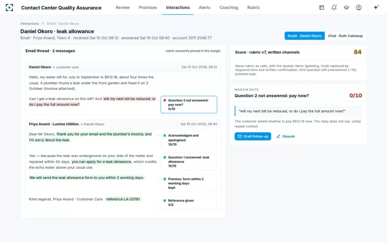The image size is (387, 242).
Task: Click the 'Daniel Okoro' sender name
Action: pyautogui.click(x=40, y=67)
